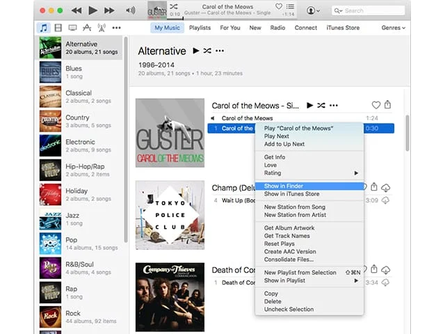Viewport: 445px width, 334px height.
Task: Click the Tokyo Police Club album artwork
Action: [x=170, y=215]
